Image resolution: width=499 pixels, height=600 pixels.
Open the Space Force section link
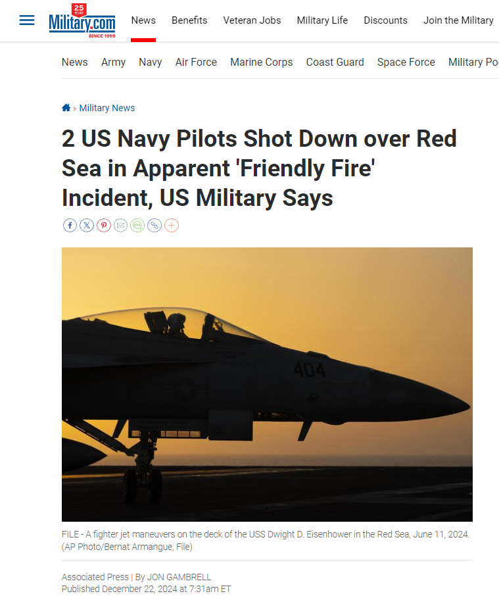pyautogui.click(x=406, y=62)
